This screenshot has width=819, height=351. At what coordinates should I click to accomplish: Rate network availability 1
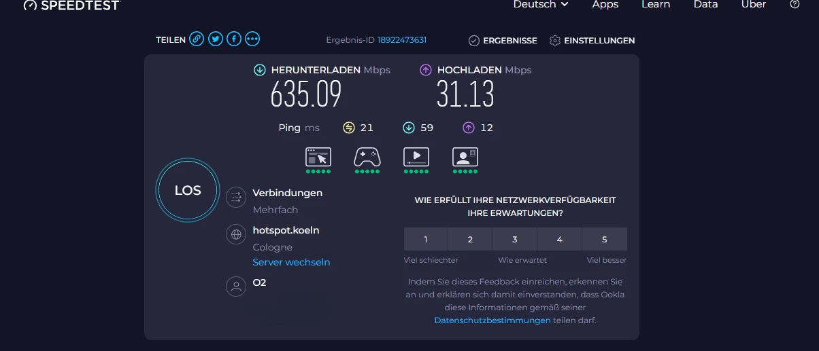[x=426, y=239]
